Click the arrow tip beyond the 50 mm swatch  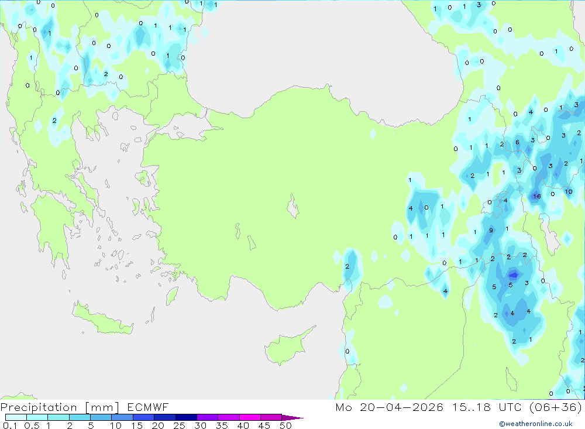292,417
